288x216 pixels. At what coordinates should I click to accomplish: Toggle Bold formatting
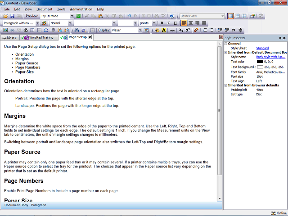pos(162,23)
